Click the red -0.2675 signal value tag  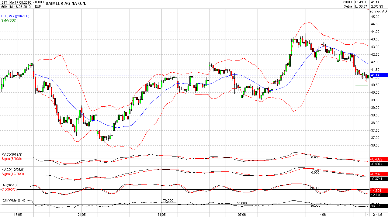tap(378, 174)
